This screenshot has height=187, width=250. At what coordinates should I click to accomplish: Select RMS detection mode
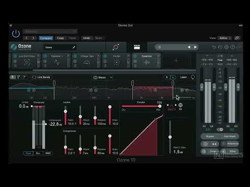48,153
